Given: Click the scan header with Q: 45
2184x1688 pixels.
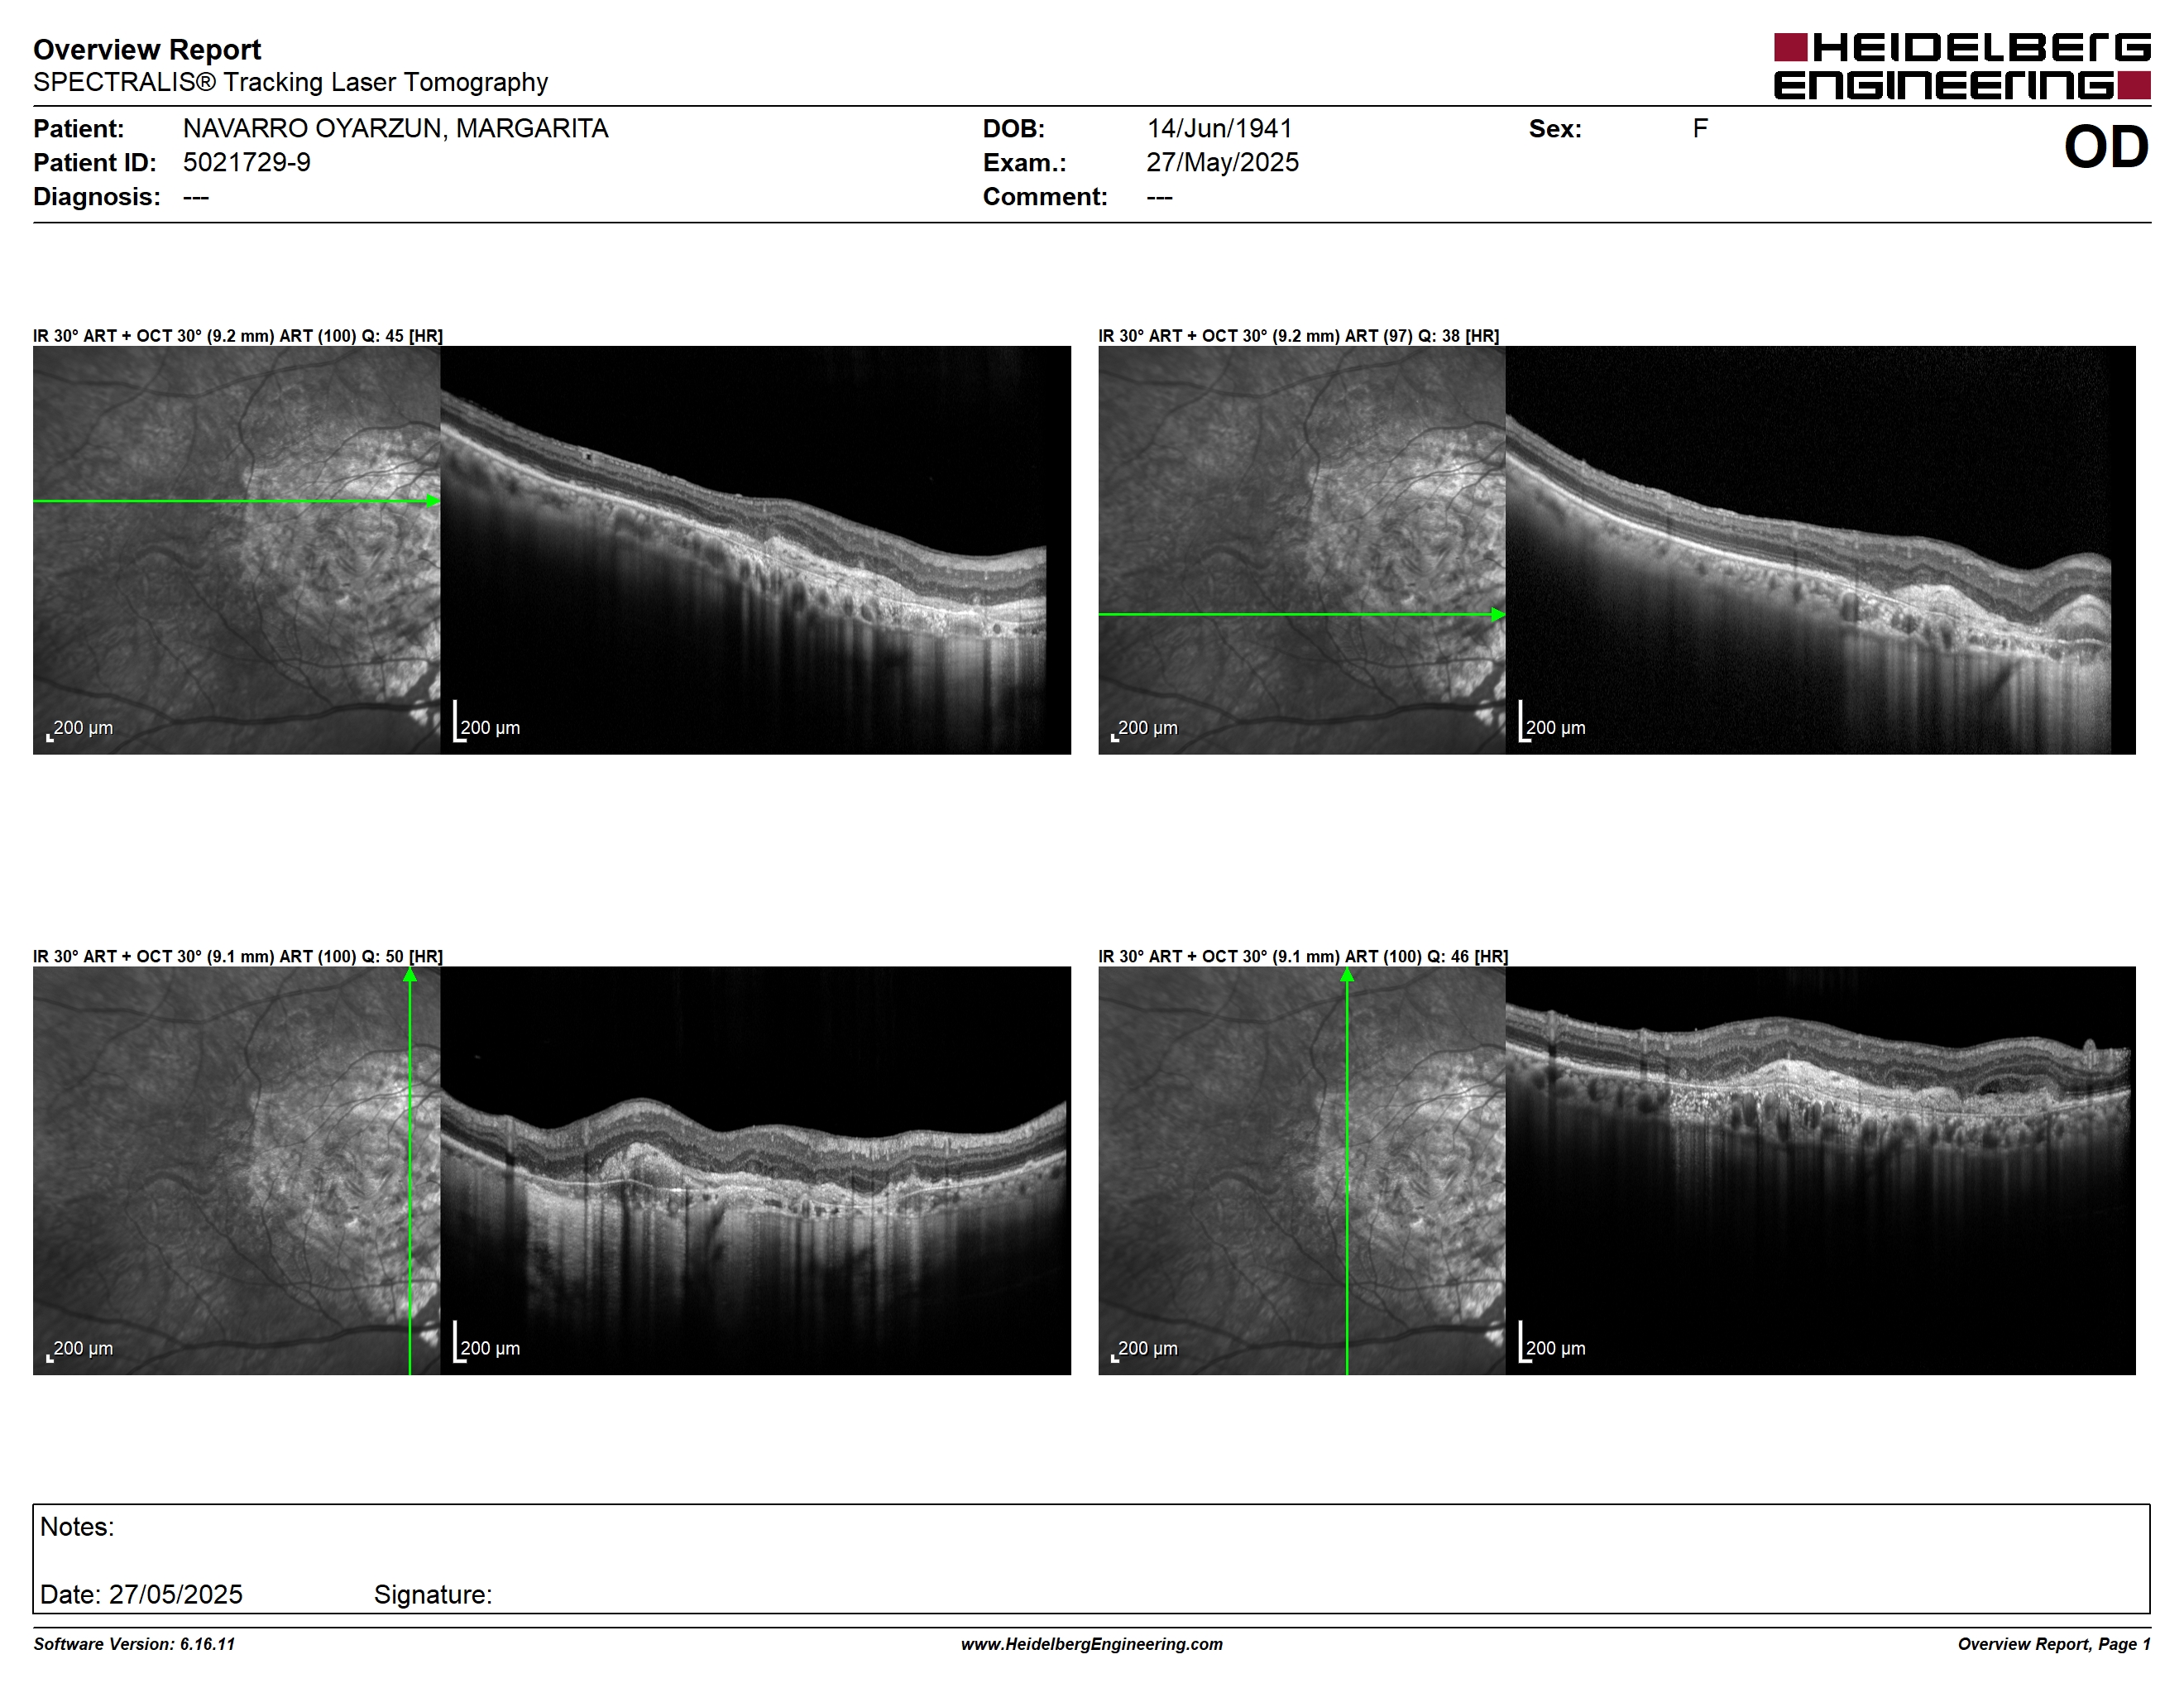Looking at the screenshot, I should pos(238,336).
